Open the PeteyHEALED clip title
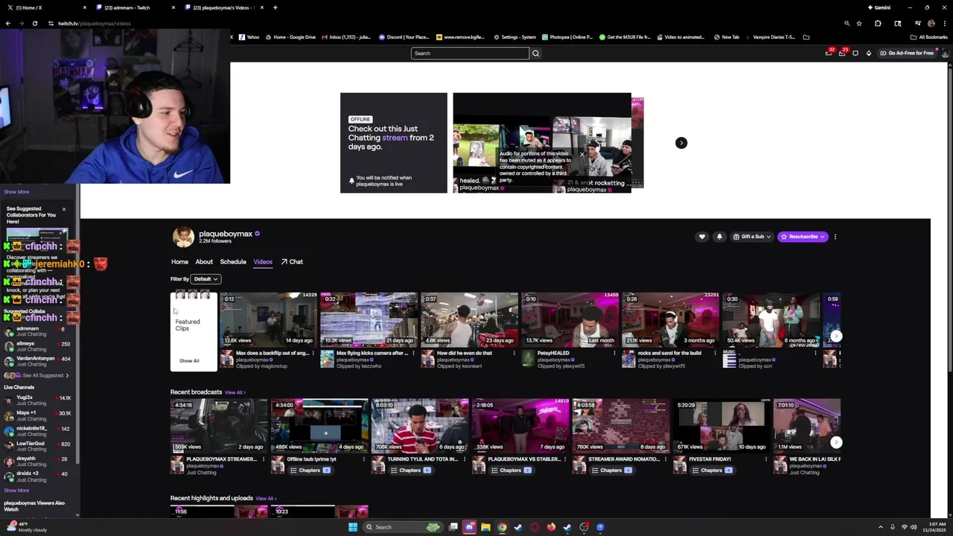953x536 pixels. (x=553, y=353)
